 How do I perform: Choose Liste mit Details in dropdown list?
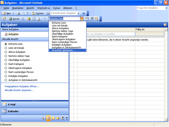pyautogui.click(x=68, y=25)
